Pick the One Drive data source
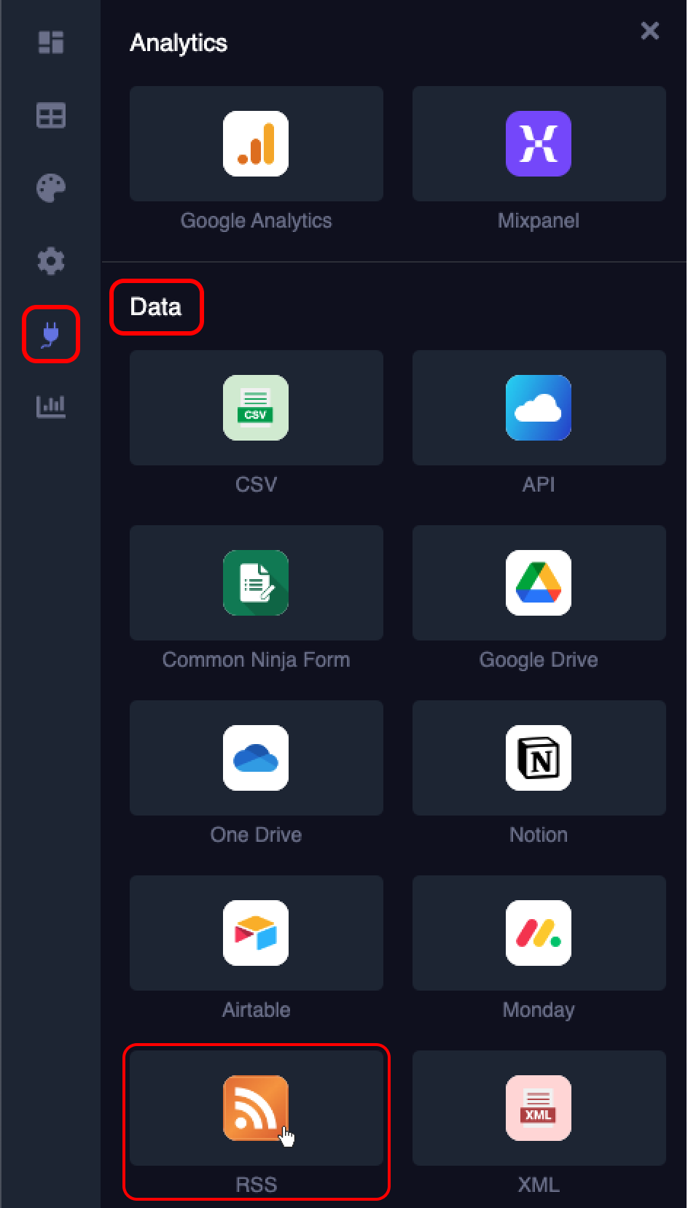This screenshot has width=688, height=1208. [x=256, y=758]
